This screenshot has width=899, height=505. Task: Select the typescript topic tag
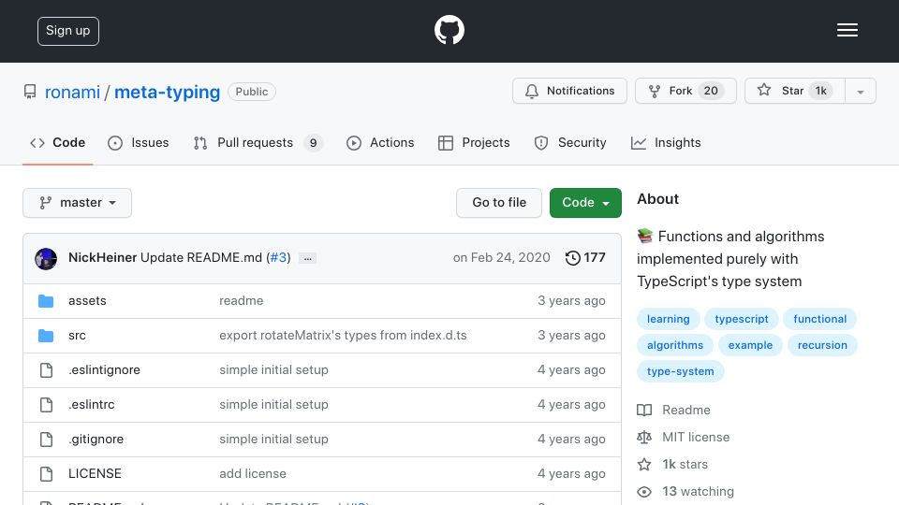[x=742, y=319]
